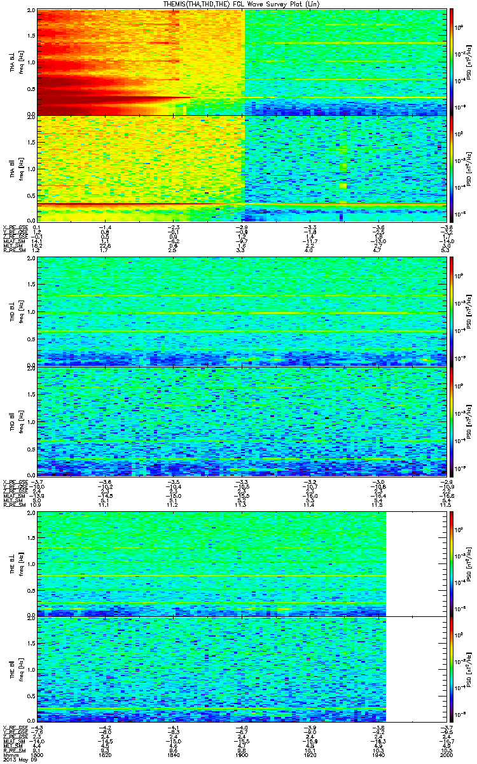
Task: Click the THD BL panel color bar
Action: (x=452, y=313)
